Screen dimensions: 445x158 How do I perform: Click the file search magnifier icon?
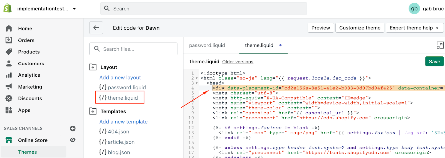[97, 49]
